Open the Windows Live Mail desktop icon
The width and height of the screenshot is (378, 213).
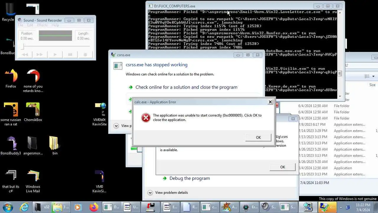point(33,181)
